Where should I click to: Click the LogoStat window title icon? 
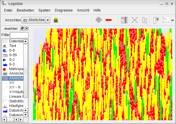pyautogui.click(x=4, y=3)
